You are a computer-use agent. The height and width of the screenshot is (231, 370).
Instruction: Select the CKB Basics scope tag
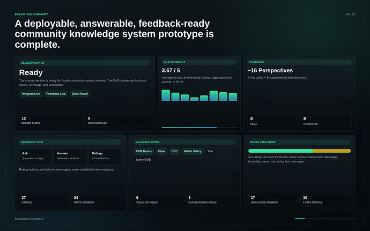(x=144, y=151)
